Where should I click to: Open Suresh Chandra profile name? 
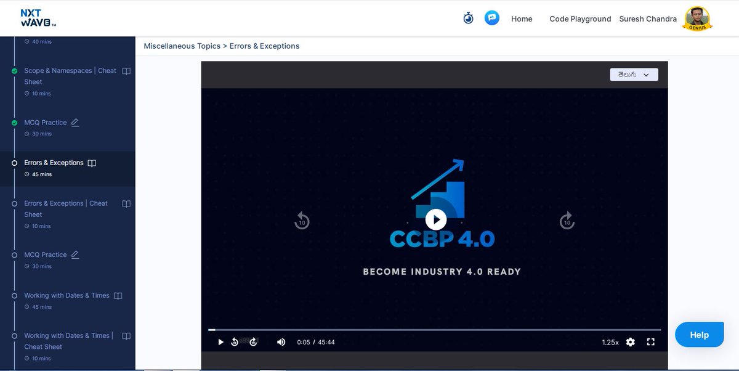(648, 19)
